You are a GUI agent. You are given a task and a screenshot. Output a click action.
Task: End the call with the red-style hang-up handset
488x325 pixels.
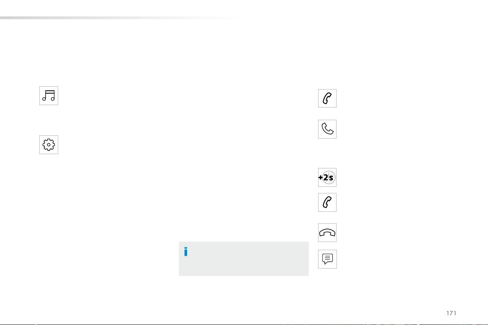[x=327, y=233]
